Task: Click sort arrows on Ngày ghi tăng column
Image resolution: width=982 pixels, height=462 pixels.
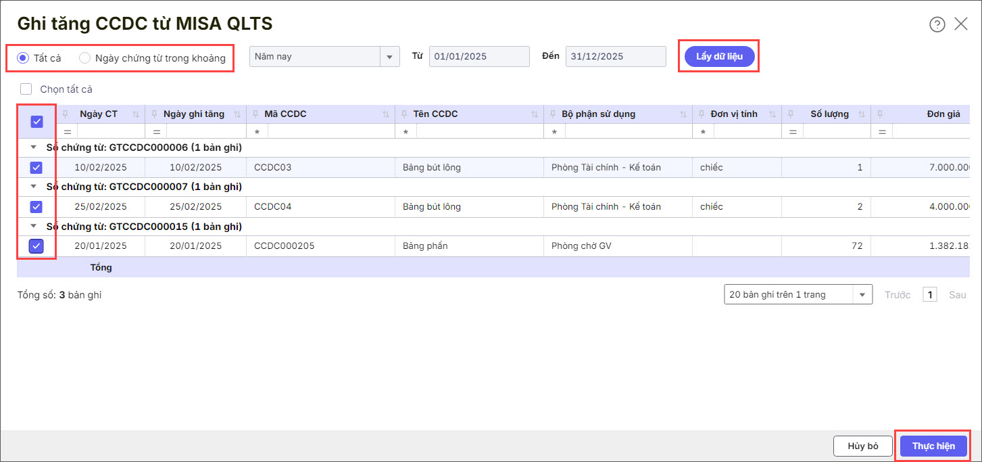Action: 237,114
